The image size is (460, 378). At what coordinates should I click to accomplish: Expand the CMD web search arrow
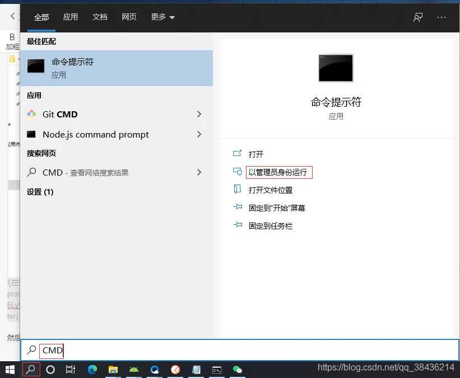click(x=199, y=172)
